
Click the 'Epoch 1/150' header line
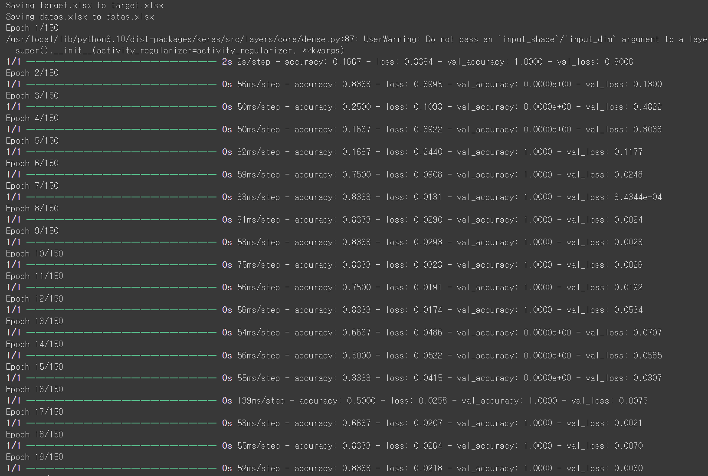tap(32, 28)
